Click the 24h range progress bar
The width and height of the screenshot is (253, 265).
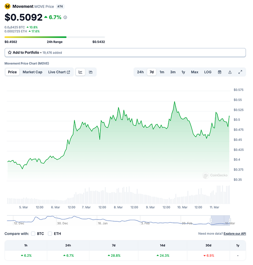(x=55, y=37)
